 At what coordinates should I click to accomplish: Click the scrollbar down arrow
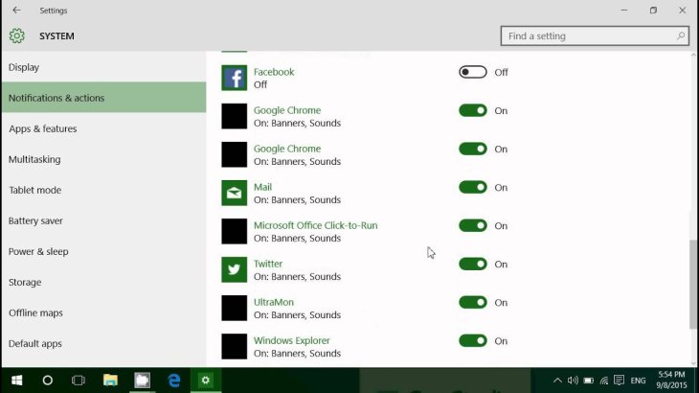point(693,363)
